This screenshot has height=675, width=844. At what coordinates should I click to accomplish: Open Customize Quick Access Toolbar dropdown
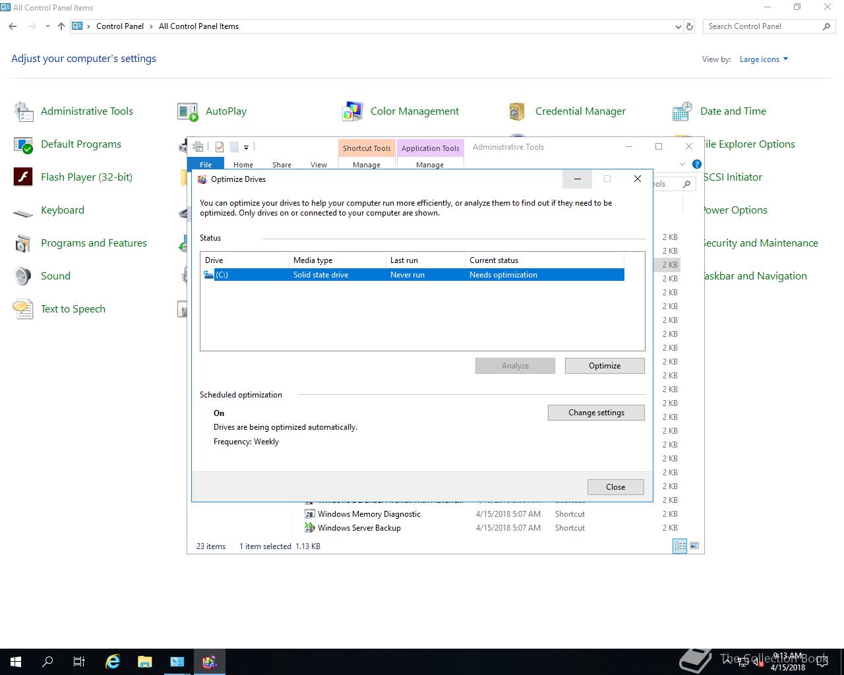[246, 147]
